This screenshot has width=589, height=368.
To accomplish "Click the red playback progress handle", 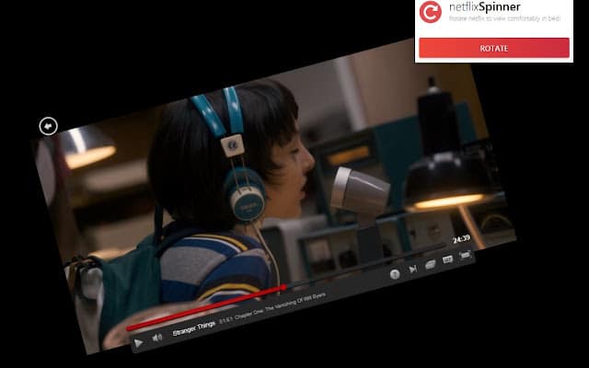I will point(283,288).
